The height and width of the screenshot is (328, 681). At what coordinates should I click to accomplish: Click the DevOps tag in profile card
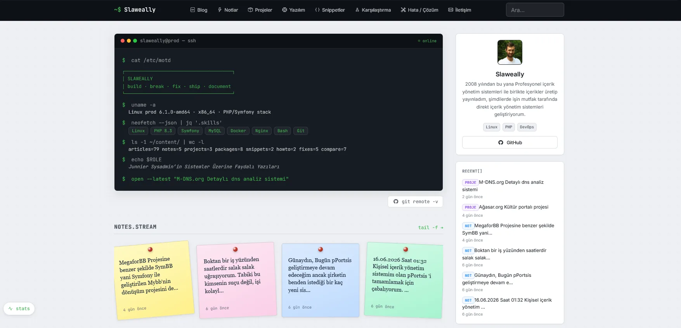point(527,127)
